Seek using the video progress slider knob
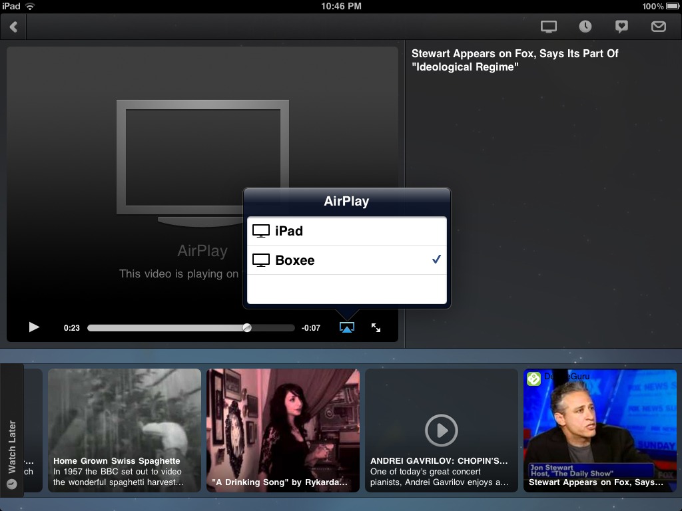The height and width of the screenshot is (511, 682). 247,327
